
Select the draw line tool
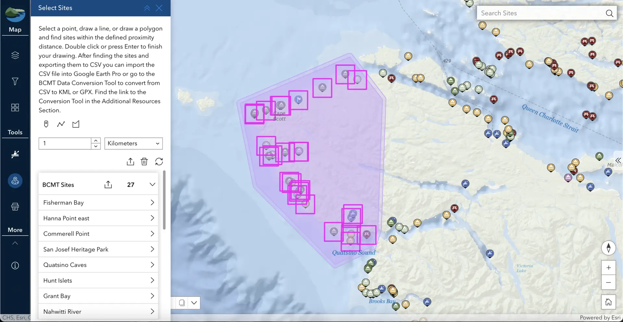tap(61, 124)
